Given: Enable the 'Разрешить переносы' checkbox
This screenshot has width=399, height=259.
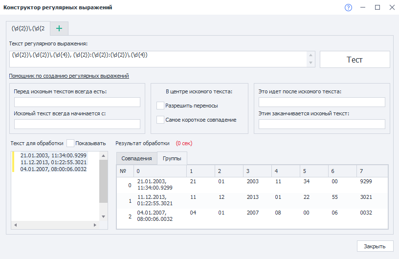Looking at the screenshot, I should (x=160, y=106).
